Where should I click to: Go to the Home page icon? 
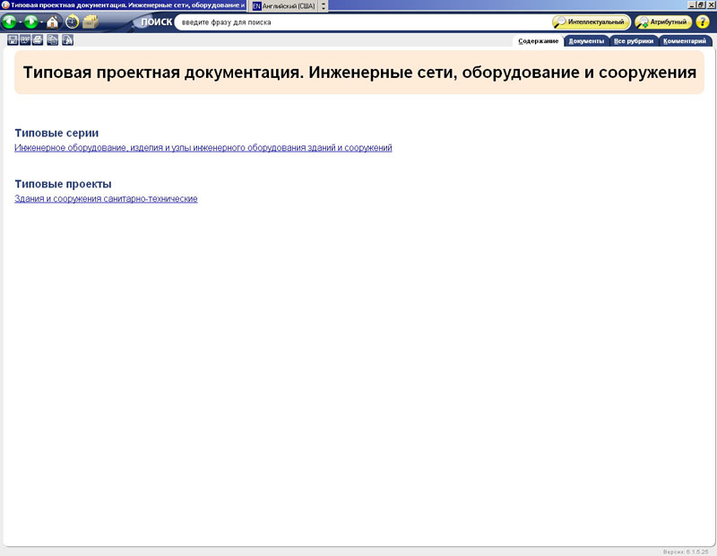pos(53,22)
